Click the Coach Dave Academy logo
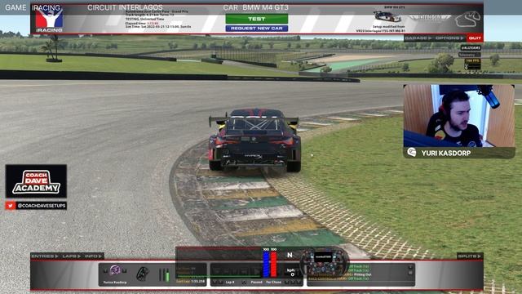The width and height of the screenshot is (522, 294). pos(36,181)
